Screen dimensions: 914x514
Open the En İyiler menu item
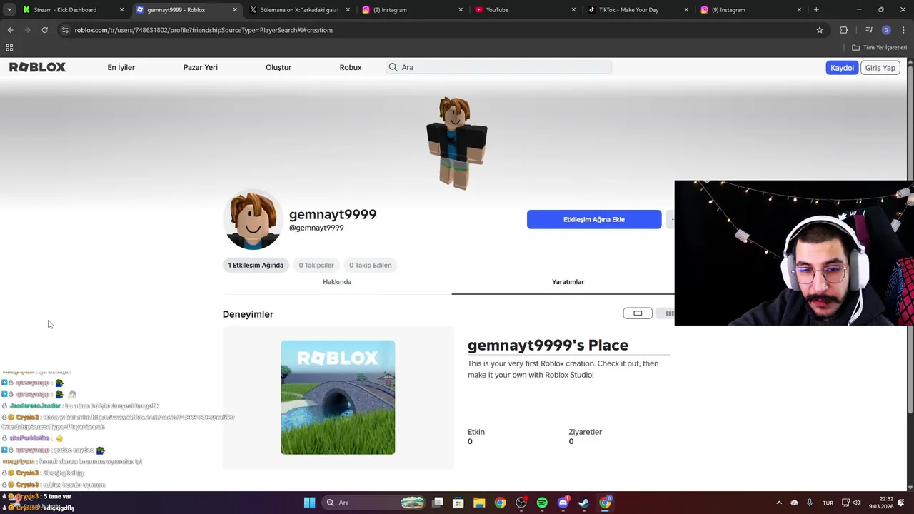point(121,67)
